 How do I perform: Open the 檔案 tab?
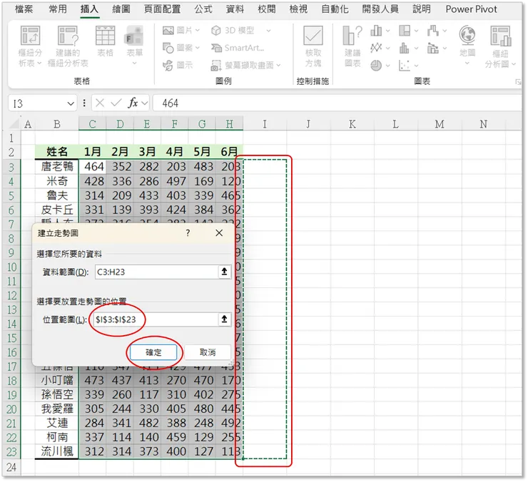click(24, 9)
